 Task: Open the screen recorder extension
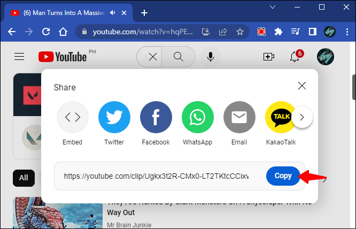tap(261, 32)
